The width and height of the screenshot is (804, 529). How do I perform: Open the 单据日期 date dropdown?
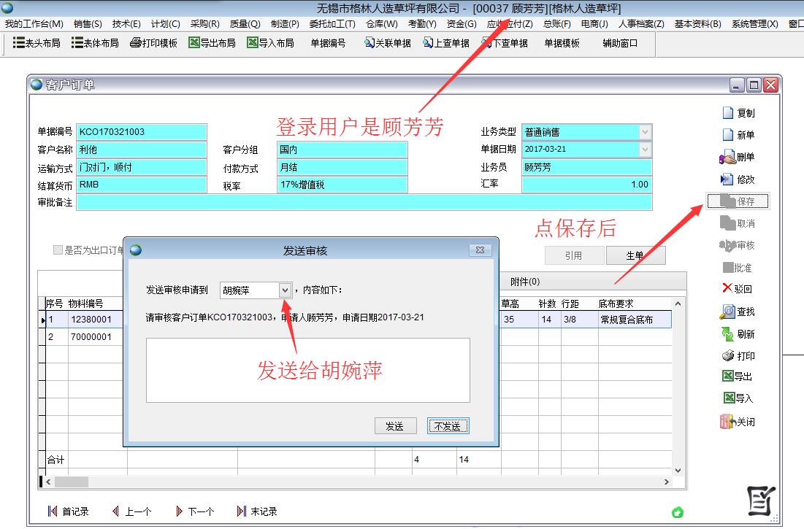[x=645, y=150]
